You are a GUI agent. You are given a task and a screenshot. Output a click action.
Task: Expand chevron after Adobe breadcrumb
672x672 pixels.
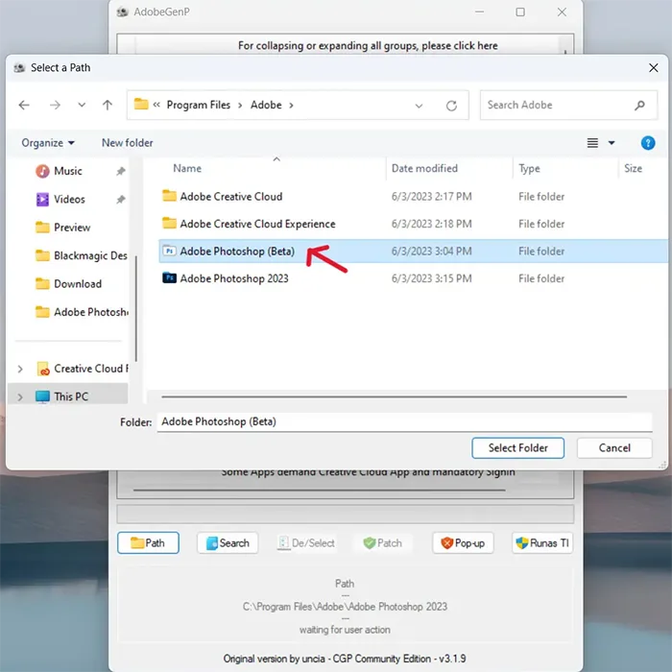click(x=292, y=106)
